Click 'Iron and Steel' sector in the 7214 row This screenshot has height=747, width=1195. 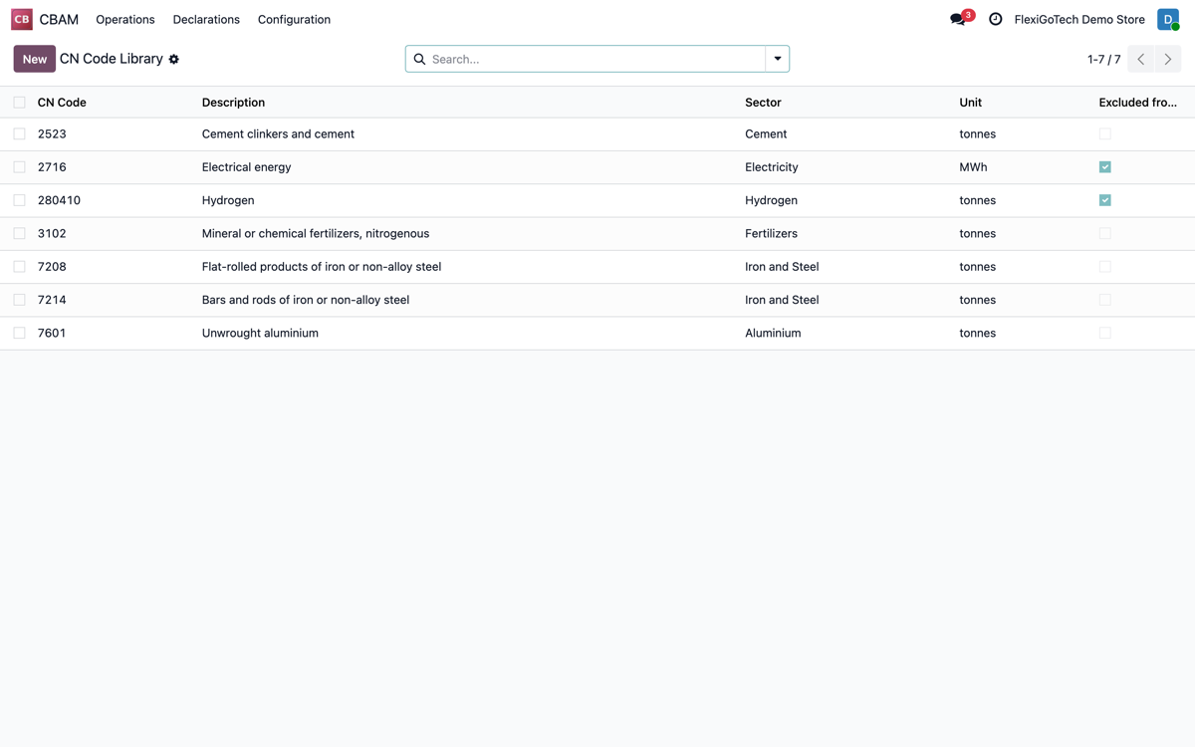(782, 300)
